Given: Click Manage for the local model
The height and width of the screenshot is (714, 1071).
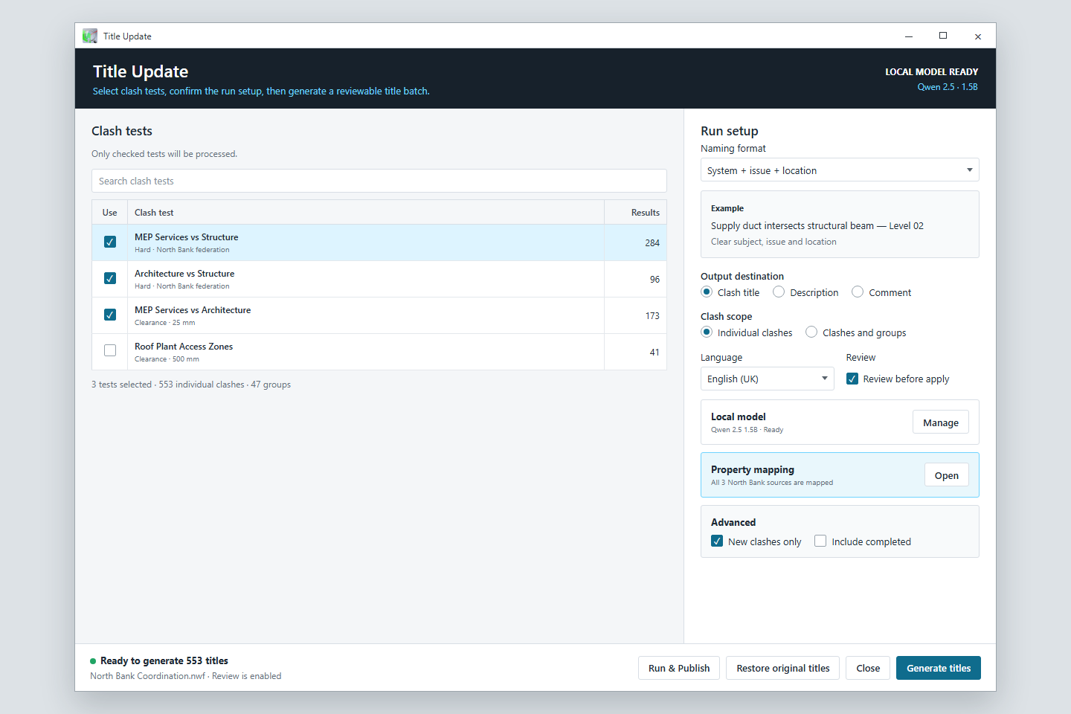Looking at the screenshot, I should click(x=941, y=422).
